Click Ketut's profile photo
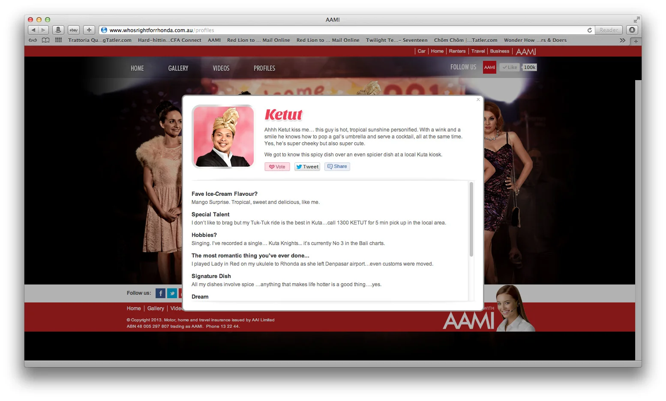This screenshot has height=401, width=666. [x=223, y=136]
